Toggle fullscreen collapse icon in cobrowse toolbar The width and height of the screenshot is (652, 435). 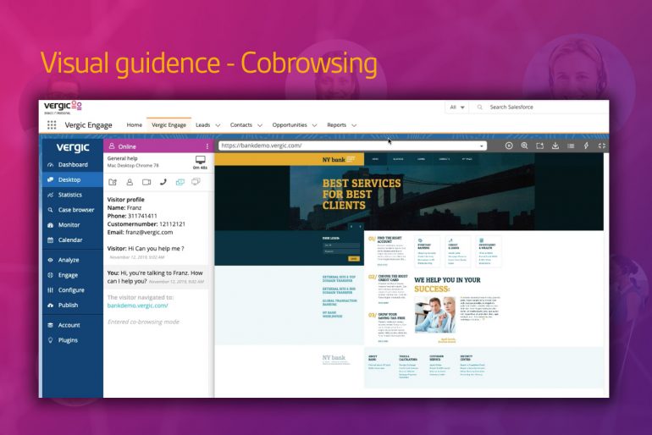click(x=602, y=146)
